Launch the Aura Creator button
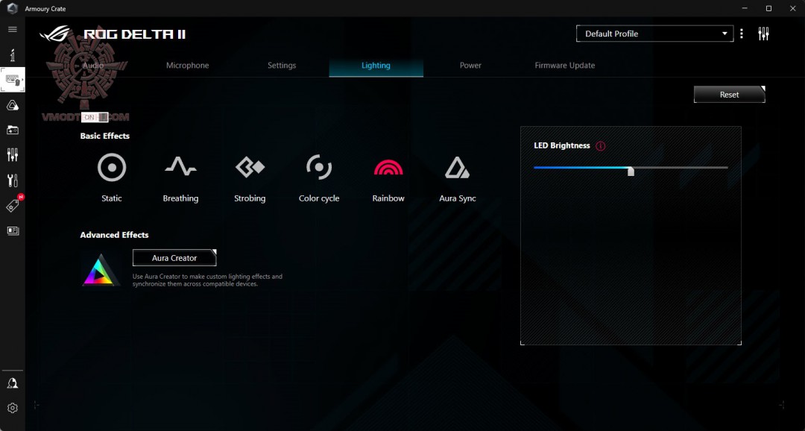This screenshot has width=805, height=431. (174, 258)
